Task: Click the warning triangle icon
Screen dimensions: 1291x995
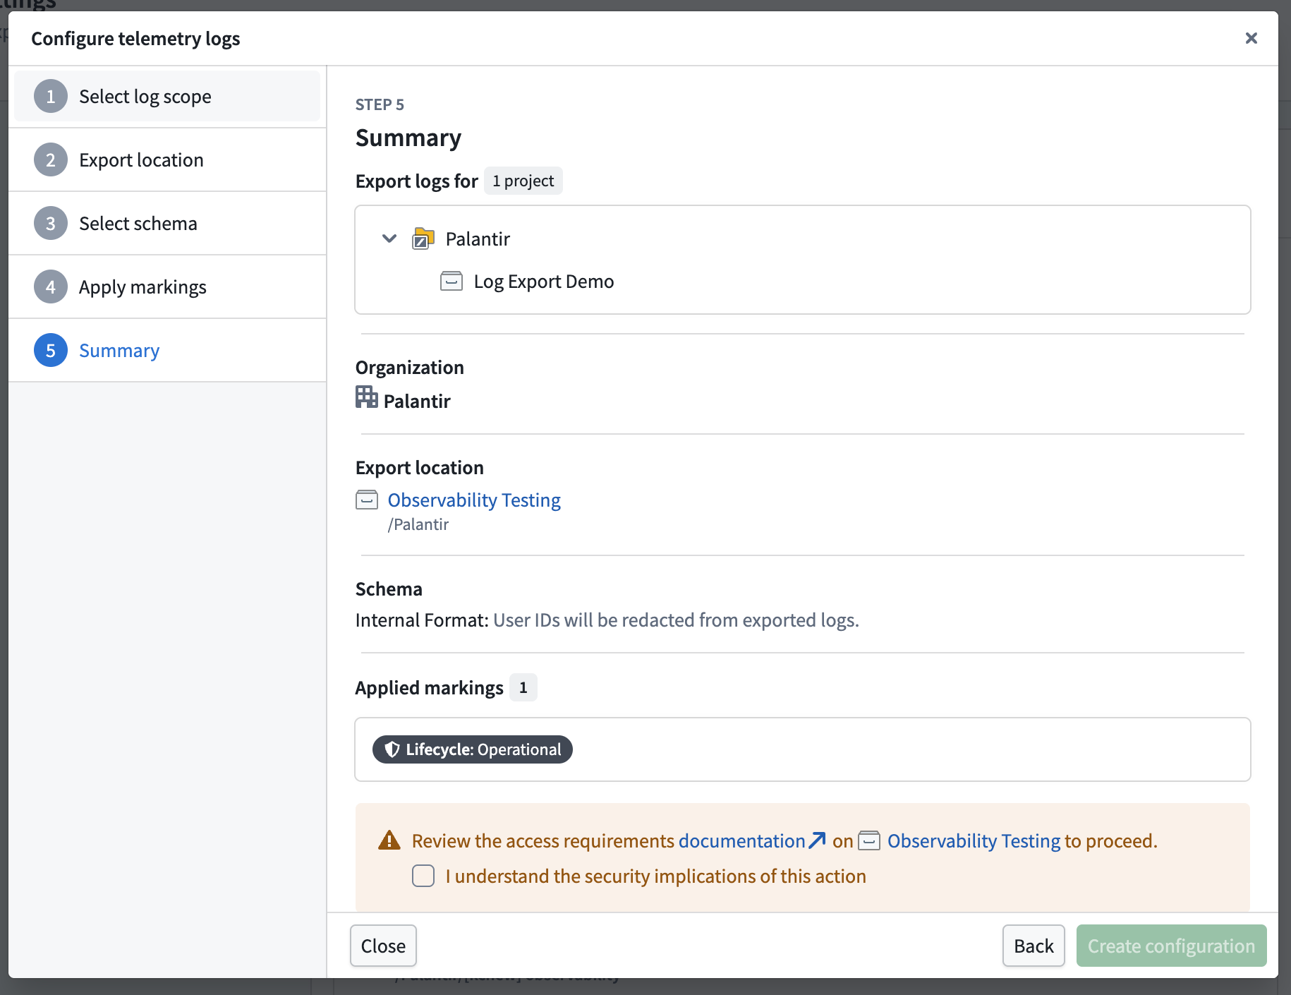Action: tap(389, 840)
